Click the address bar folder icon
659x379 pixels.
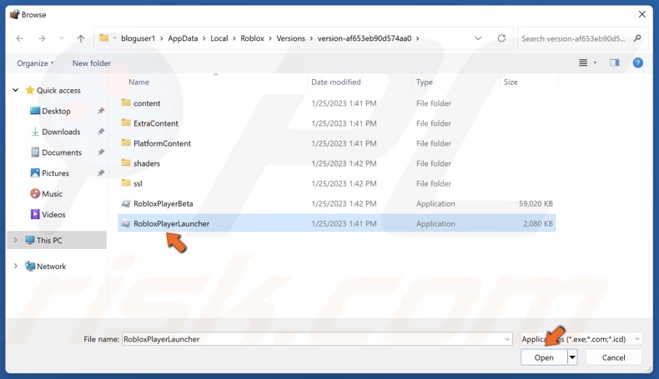[x=103, y=38]
